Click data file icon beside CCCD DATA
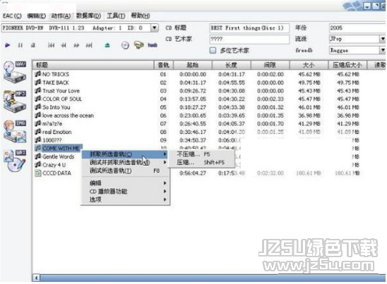The image size is (387, 284). click(38, 173)
